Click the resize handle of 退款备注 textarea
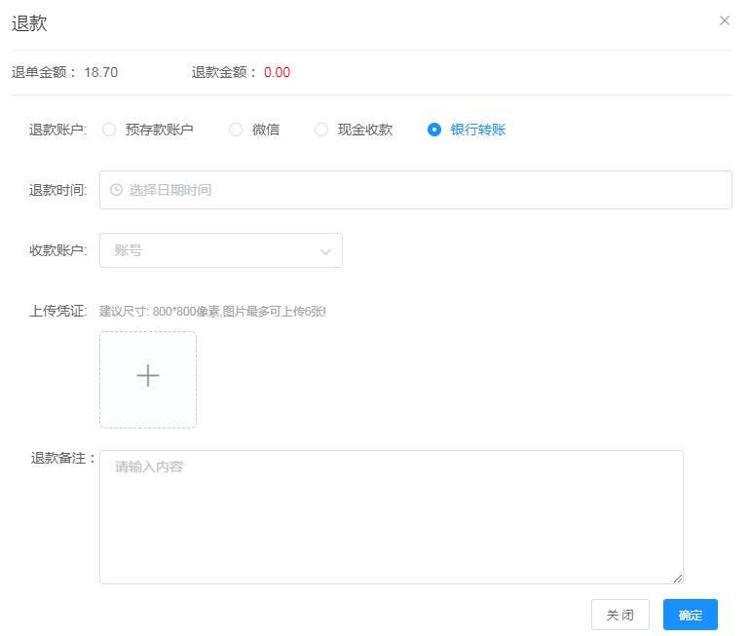750x636 pixels. 678,578
